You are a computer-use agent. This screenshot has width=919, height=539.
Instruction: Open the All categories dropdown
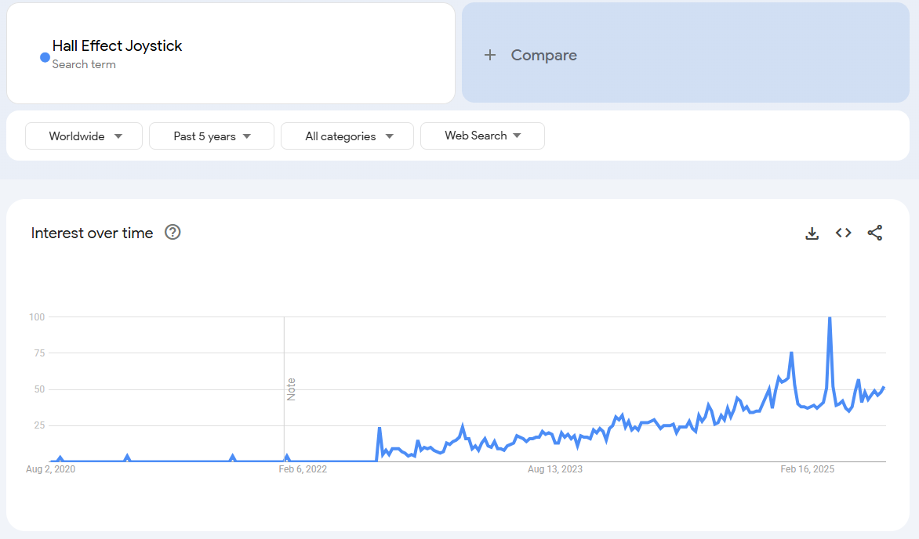click(347, 136)
